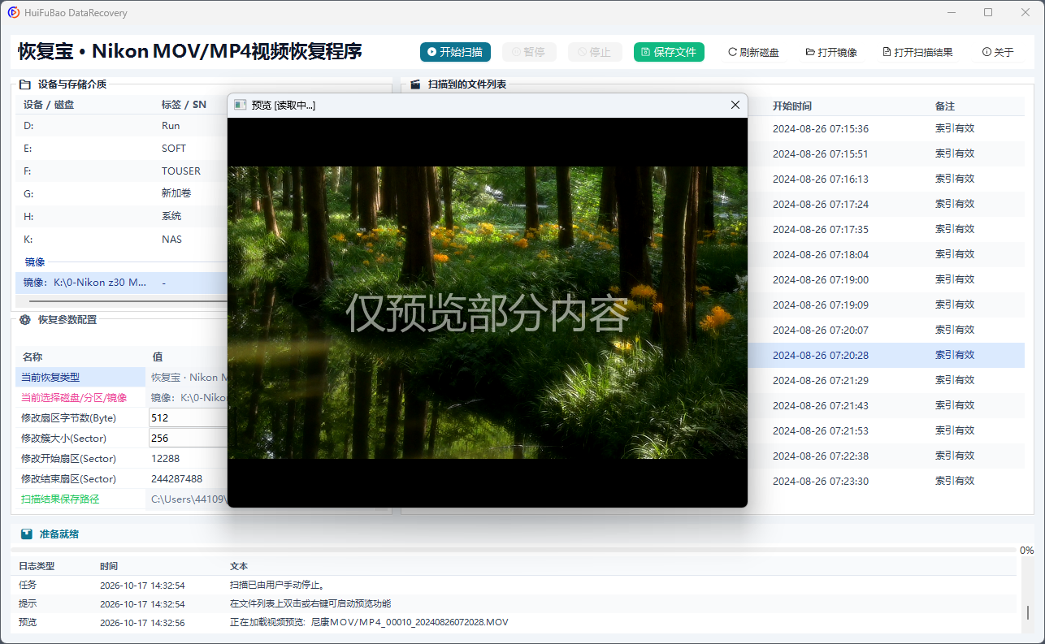Click the start sector value 12288
This screenshot has width=1045, height=644.
click(166, 459)
